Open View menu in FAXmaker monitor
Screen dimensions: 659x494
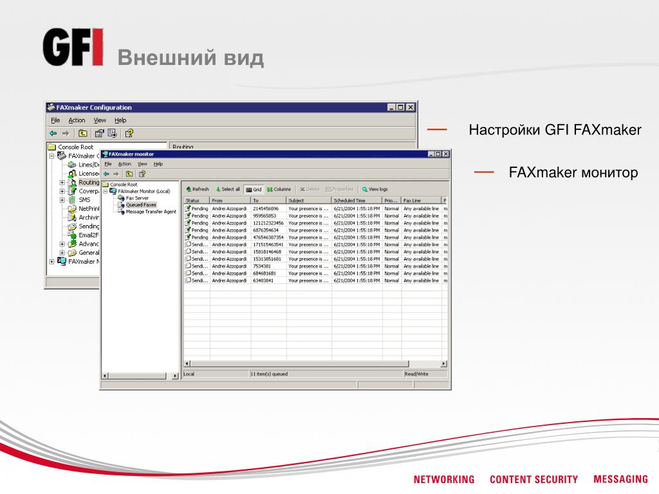point(142,164)
